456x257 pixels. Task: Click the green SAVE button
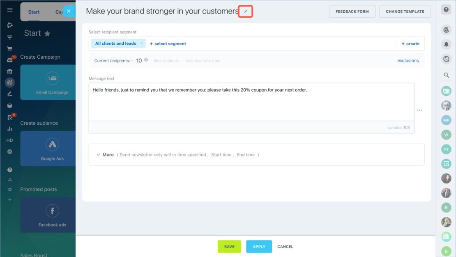point(229,247)
